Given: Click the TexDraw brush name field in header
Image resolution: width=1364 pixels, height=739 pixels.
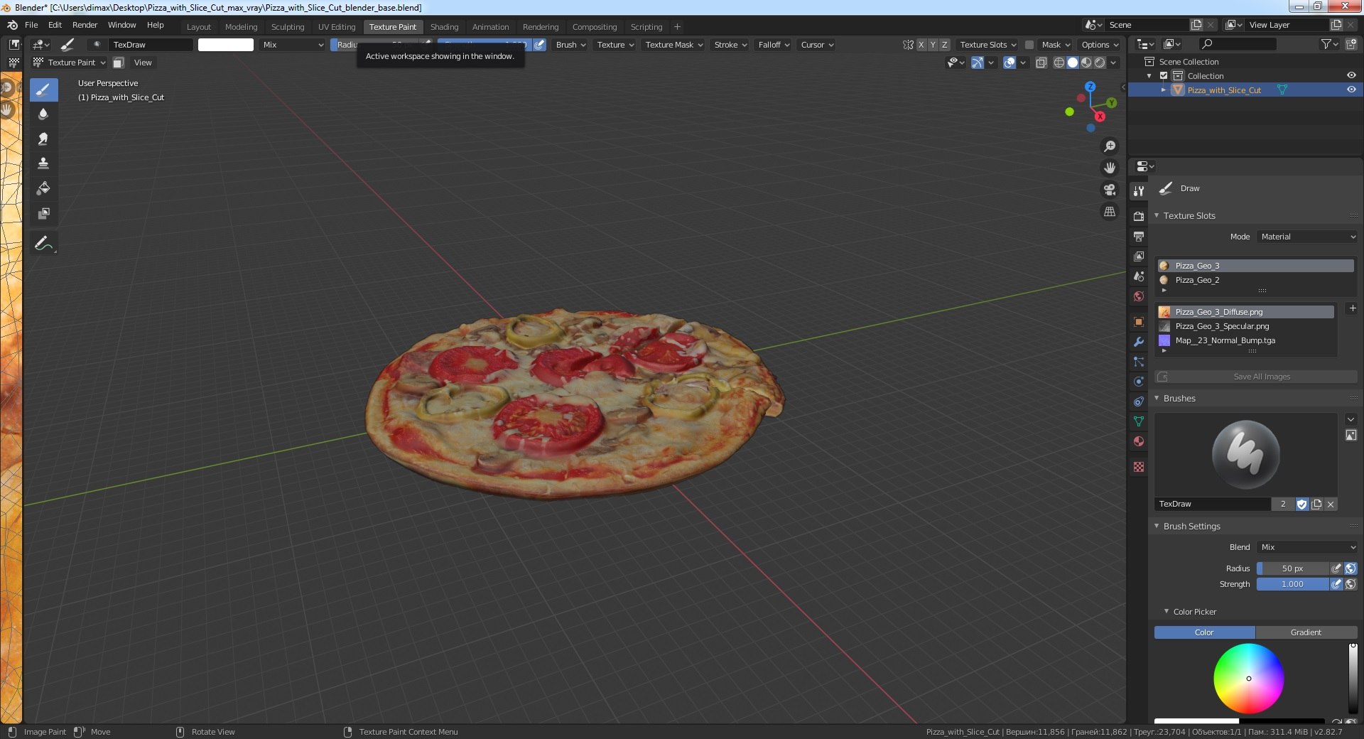Looking at the screenshot, I should [150, 45].
